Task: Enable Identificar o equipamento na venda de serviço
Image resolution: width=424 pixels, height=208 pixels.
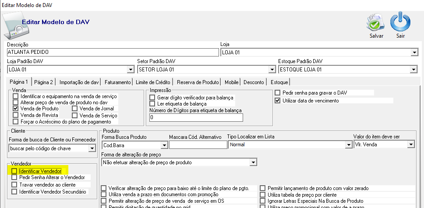Action: 16,96
